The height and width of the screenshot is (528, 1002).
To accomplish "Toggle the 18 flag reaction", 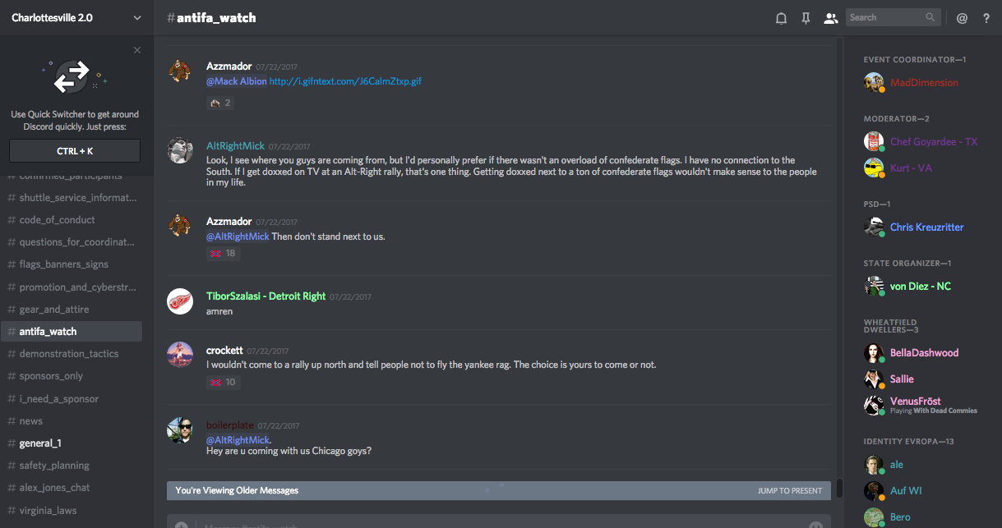I will pos(222,254).
